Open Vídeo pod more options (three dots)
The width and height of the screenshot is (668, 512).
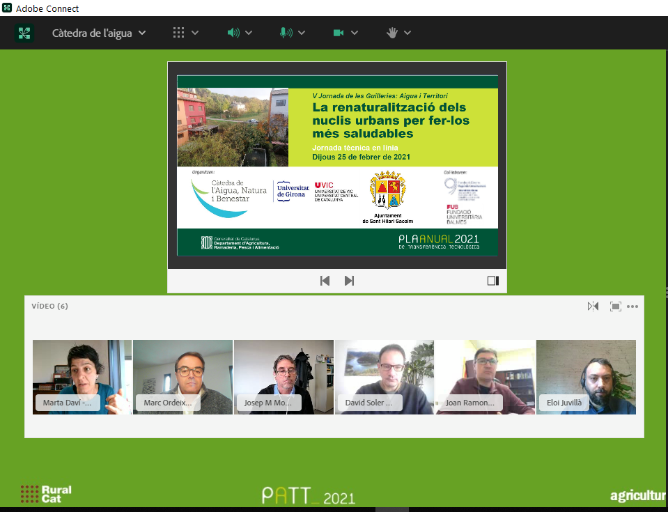pos(632,307)
